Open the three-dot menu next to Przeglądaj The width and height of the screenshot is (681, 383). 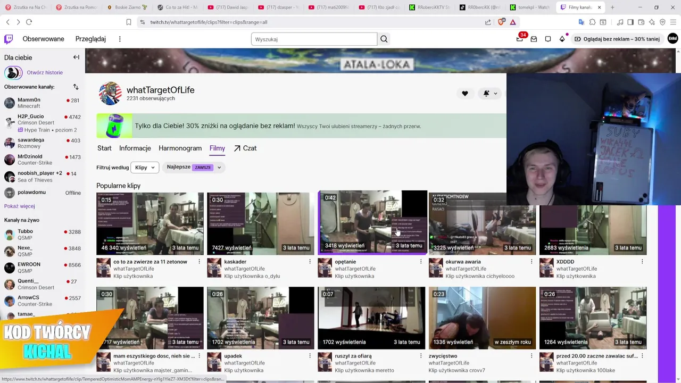pyautogui.click(x=120, y=39)
